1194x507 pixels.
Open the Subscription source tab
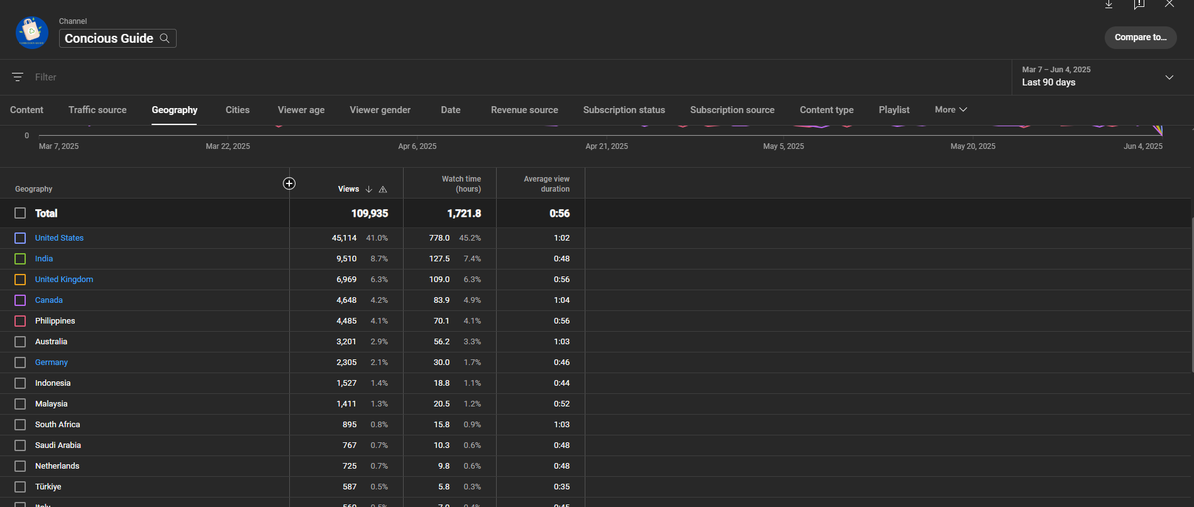pos(732,110)
